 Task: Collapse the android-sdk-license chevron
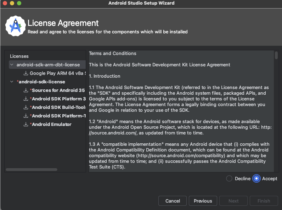pyautogui.click(x=12, y=82)
